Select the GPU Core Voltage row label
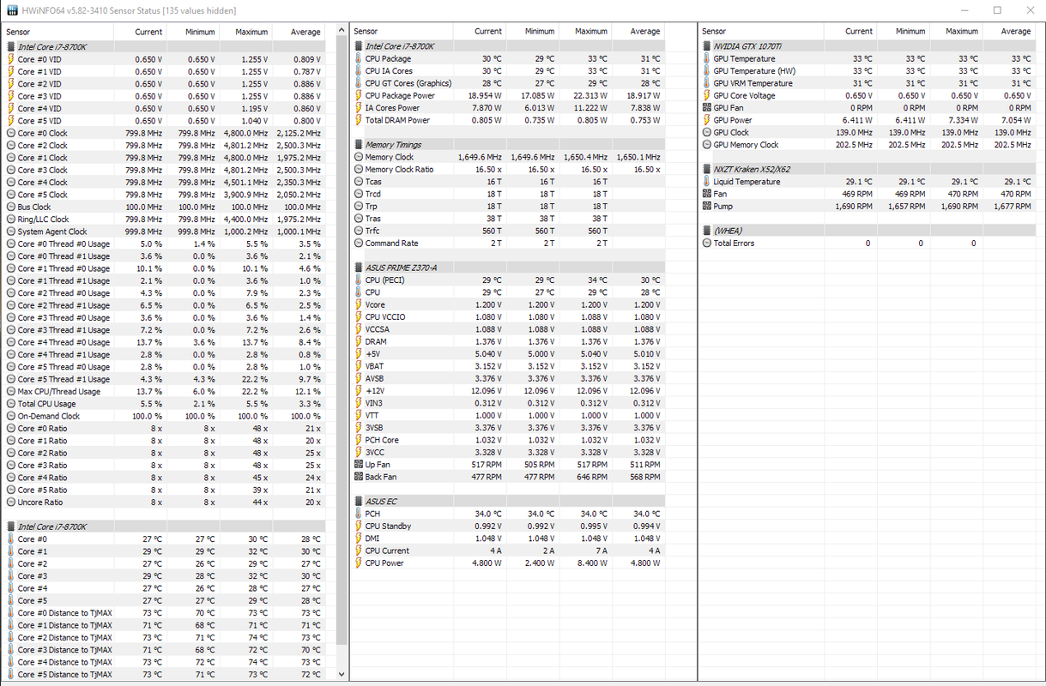Screen dimensions: 1046x686 tap(745, 96)
